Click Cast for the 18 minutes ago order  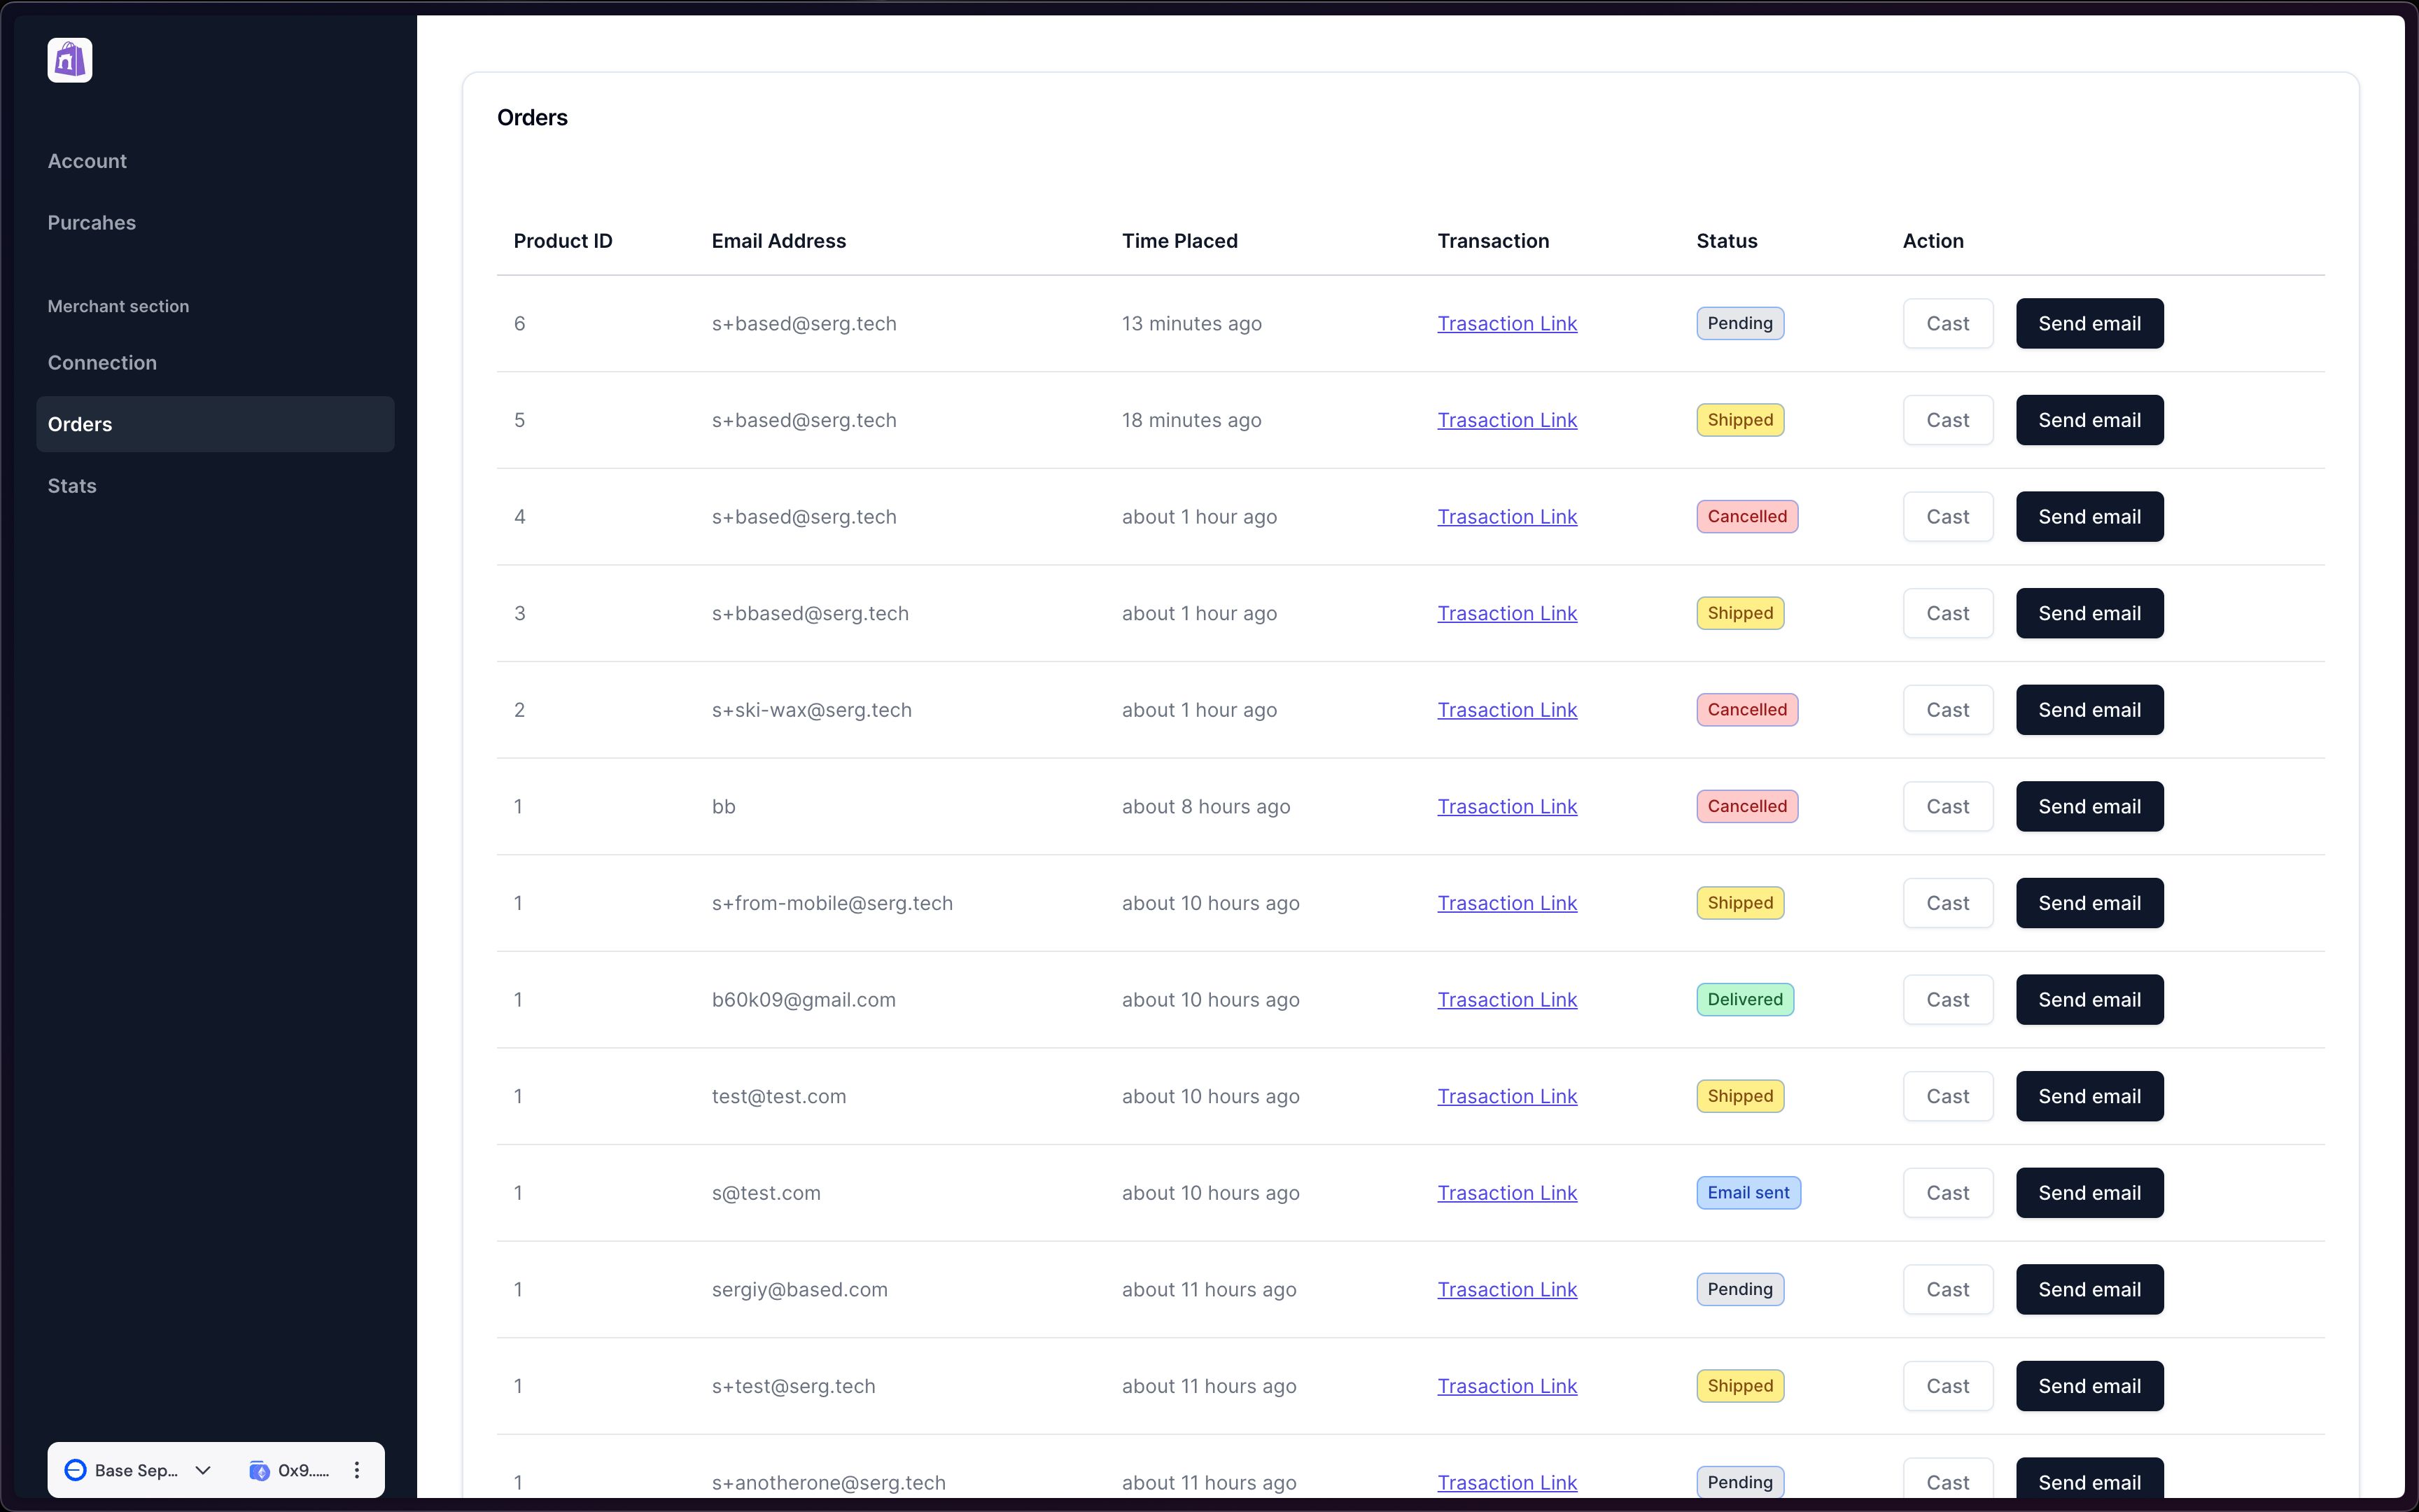[x=1947, y=420]
